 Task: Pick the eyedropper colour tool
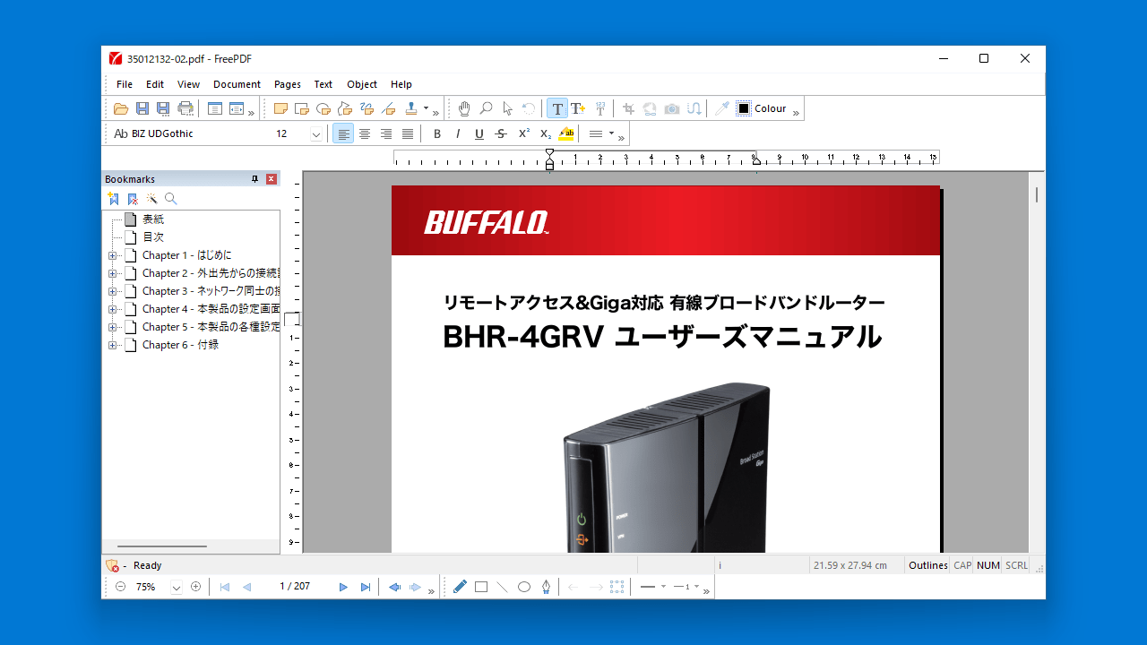coord(721,108)
